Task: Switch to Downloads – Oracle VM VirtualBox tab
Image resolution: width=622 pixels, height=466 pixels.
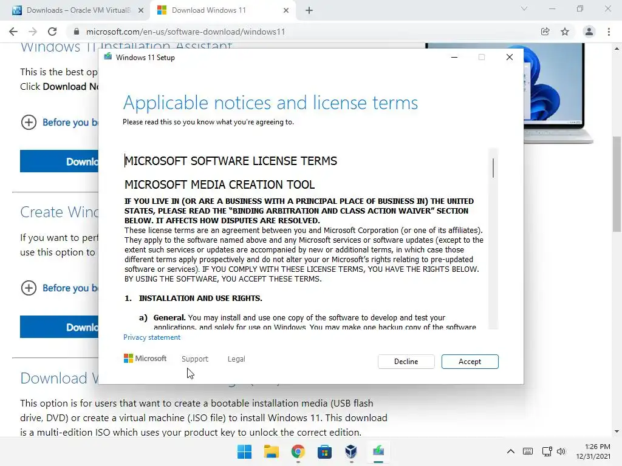Action: tap(78, 10)
